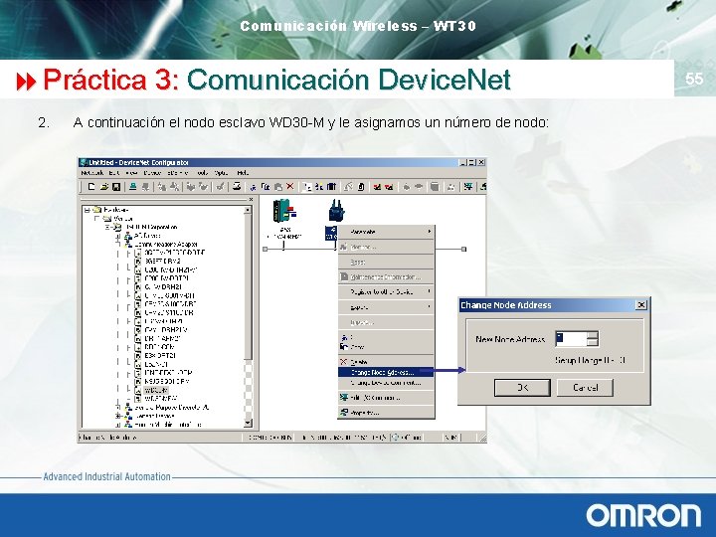This screenshot has height=537, width=716.
Task: Decrease node address with spinner down arrow
Action: point(593,342)
